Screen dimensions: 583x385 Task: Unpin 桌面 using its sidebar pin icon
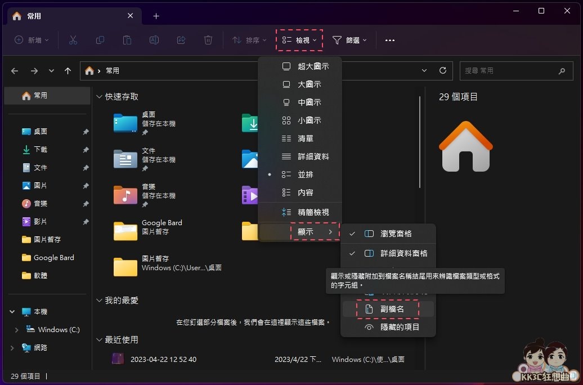pyautogui.click(x=86, y=132)
